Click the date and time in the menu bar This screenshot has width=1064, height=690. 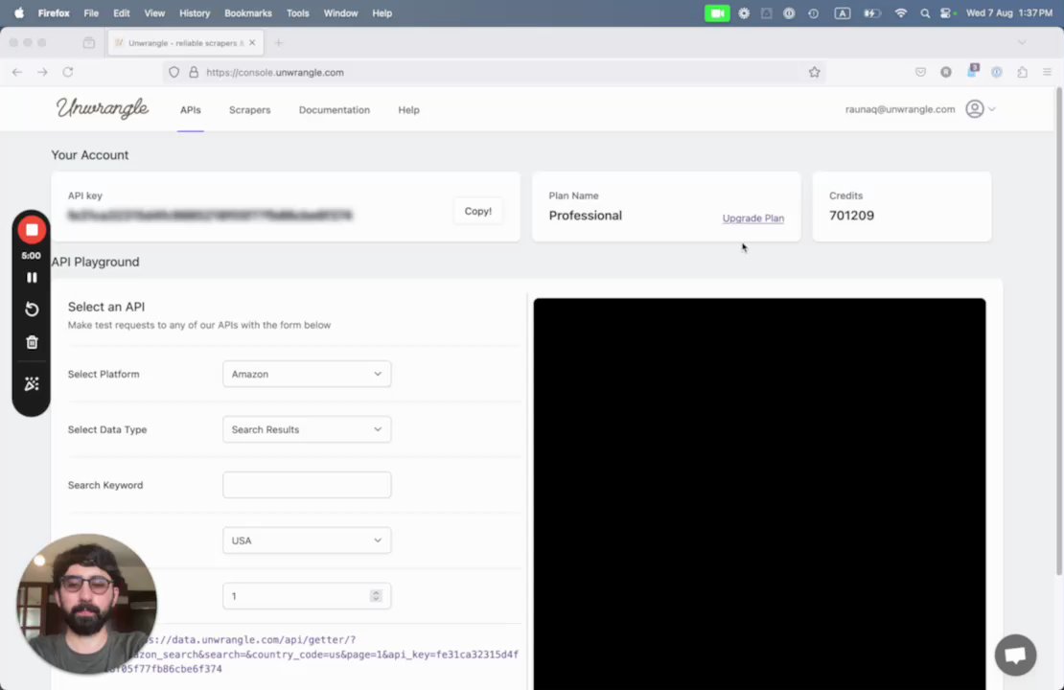[x=1008, y=12]
